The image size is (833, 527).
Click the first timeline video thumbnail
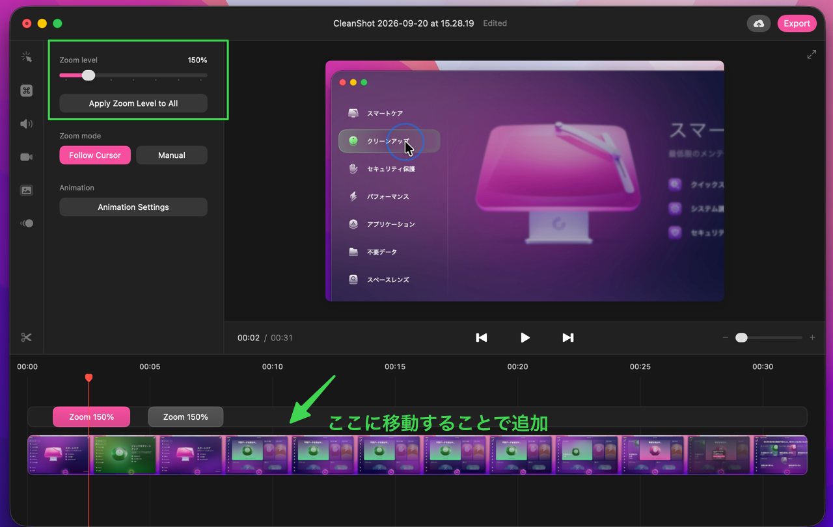click(x=61, y=455)
